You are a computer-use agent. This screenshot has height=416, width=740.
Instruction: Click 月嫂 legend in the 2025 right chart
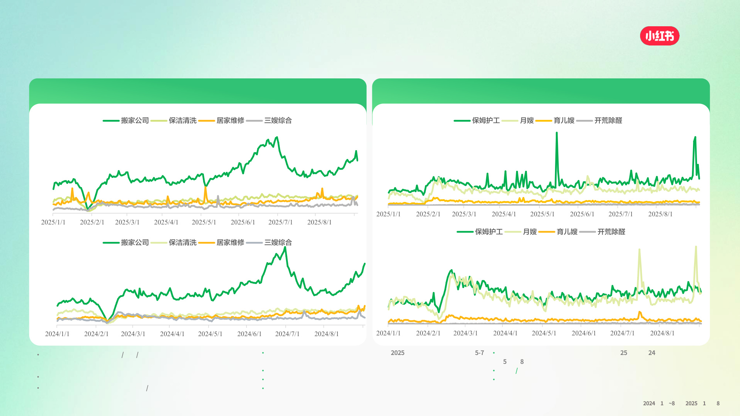[527, 121]
